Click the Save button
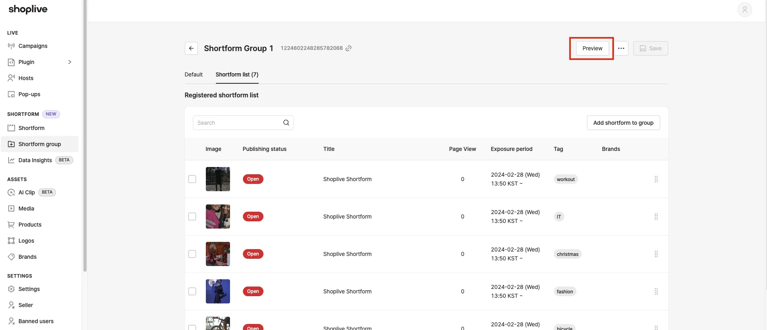 pyautogui.click(x=651, y=48)
